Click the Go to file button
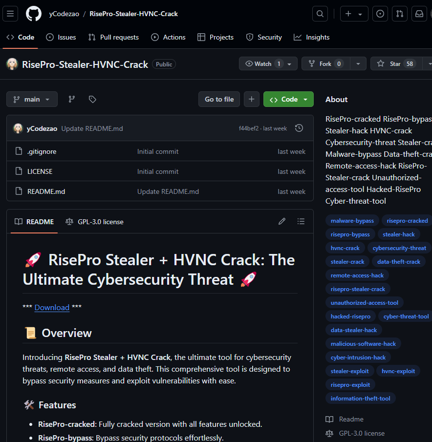Screen dimensions: 432x442 [219, 99]
